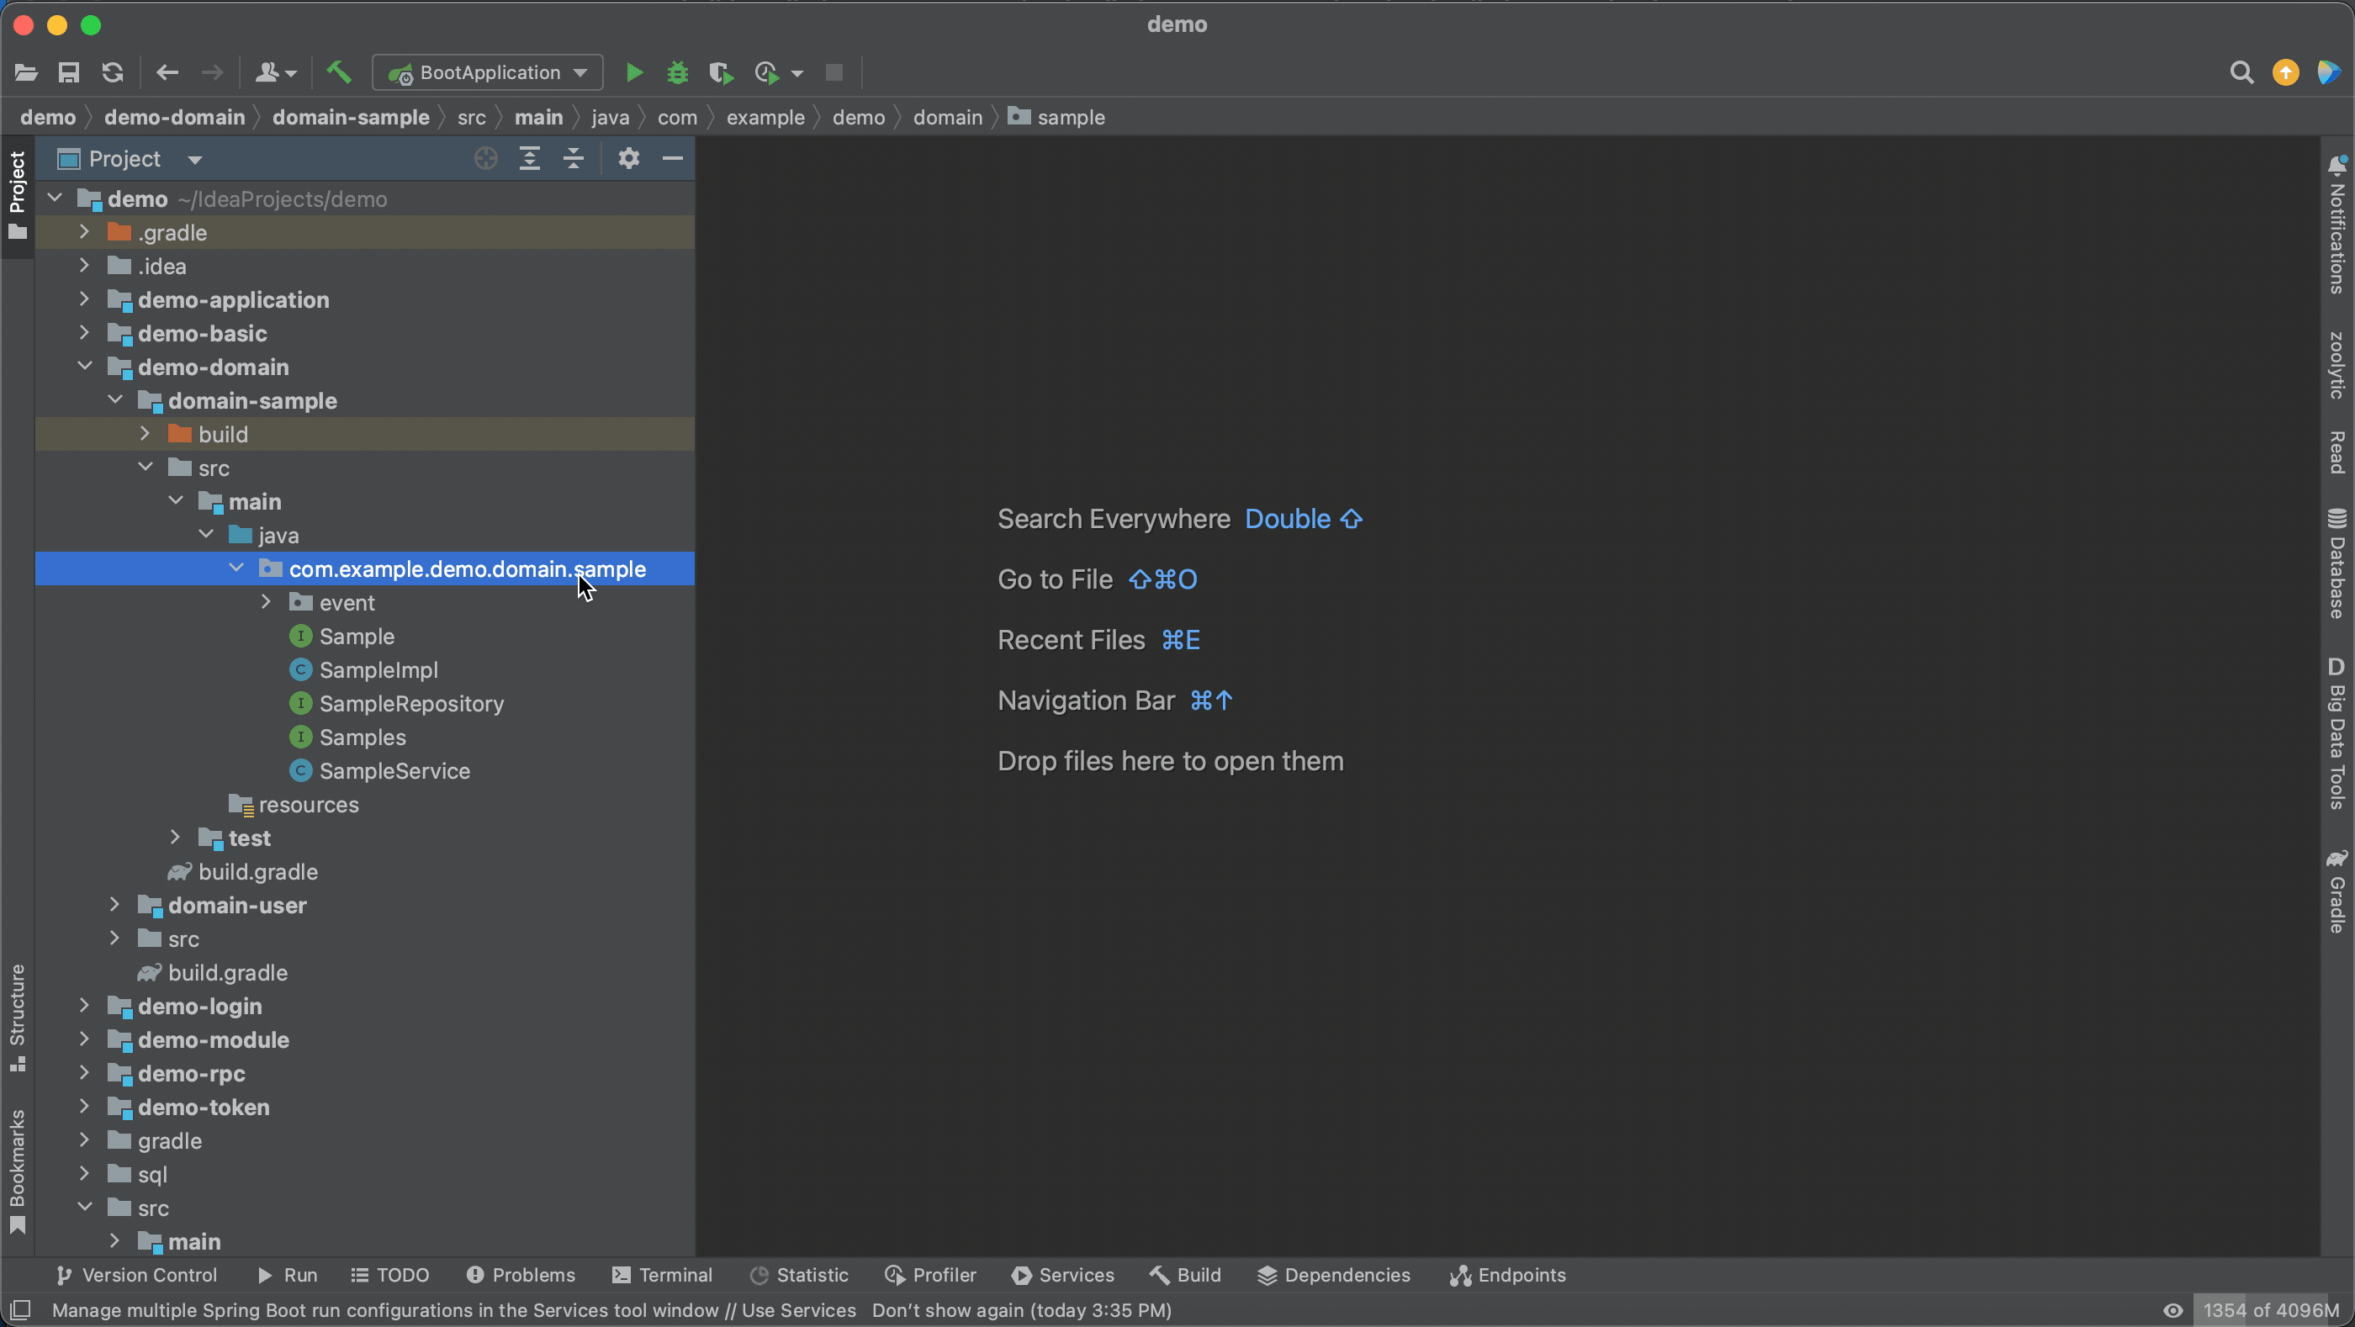
Task: Open the Endpoints tab
Action: pyautogui.click(x=1507, y=1275)
